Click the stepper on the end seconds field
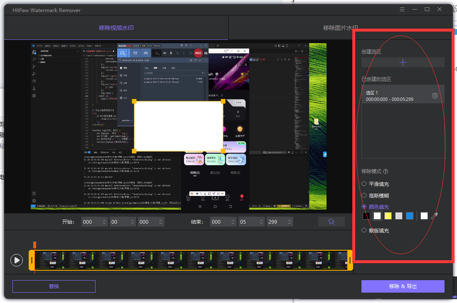The height and width of the screenshot is (303, 457). (x=261, y=222)
